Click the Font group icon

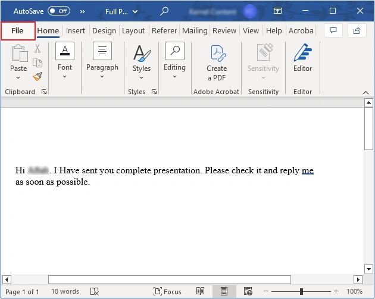pyautogui.click(x=65, y=51)
